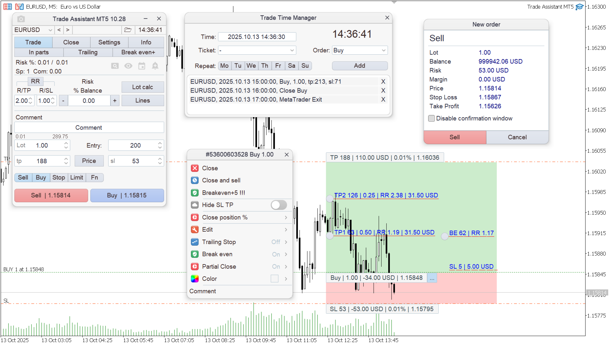Switch to the Settings tab
The image size is (613, 345).
click(x=109, y=42)
